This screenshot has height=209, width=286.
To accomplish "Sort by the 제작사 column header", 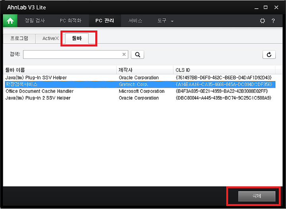I will (145, 70).
